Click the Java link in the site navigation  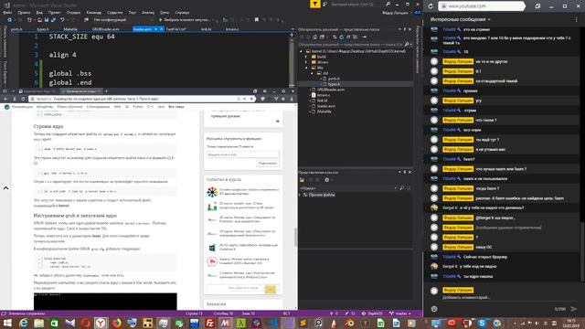click(x=161, y=107)
